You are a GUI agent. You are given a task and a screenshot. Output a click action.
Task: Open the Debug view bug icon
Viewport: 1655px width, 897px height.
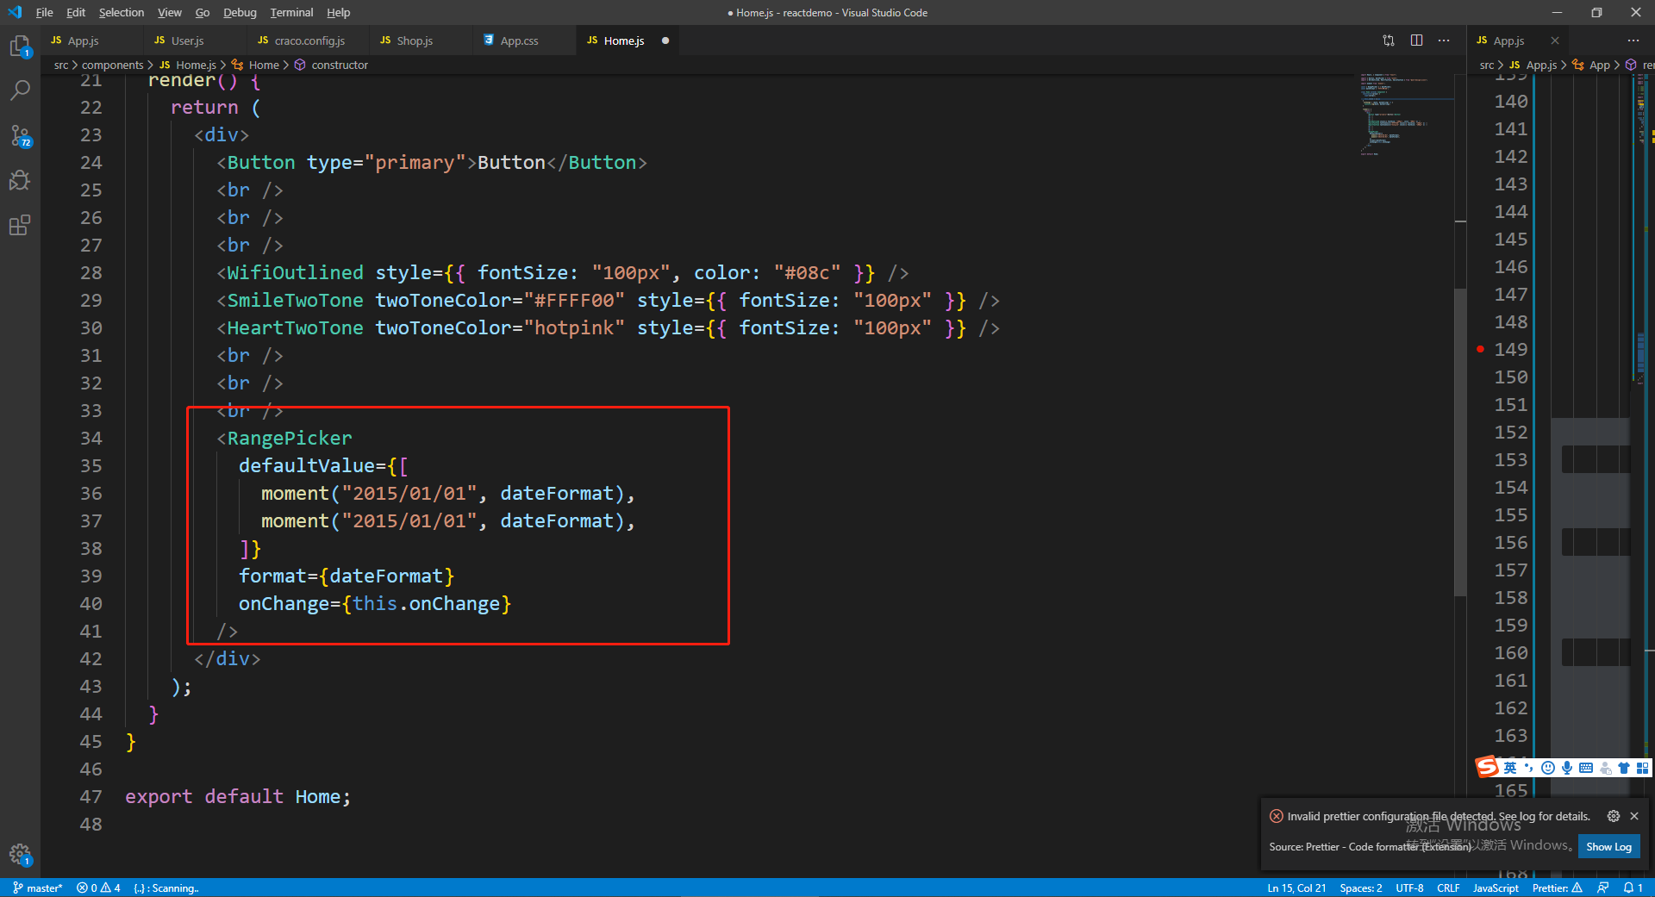20,180
